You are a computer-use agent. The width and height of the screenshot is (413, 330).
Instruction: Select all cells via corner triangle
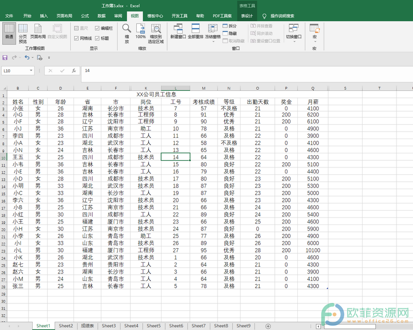point(4,88)
